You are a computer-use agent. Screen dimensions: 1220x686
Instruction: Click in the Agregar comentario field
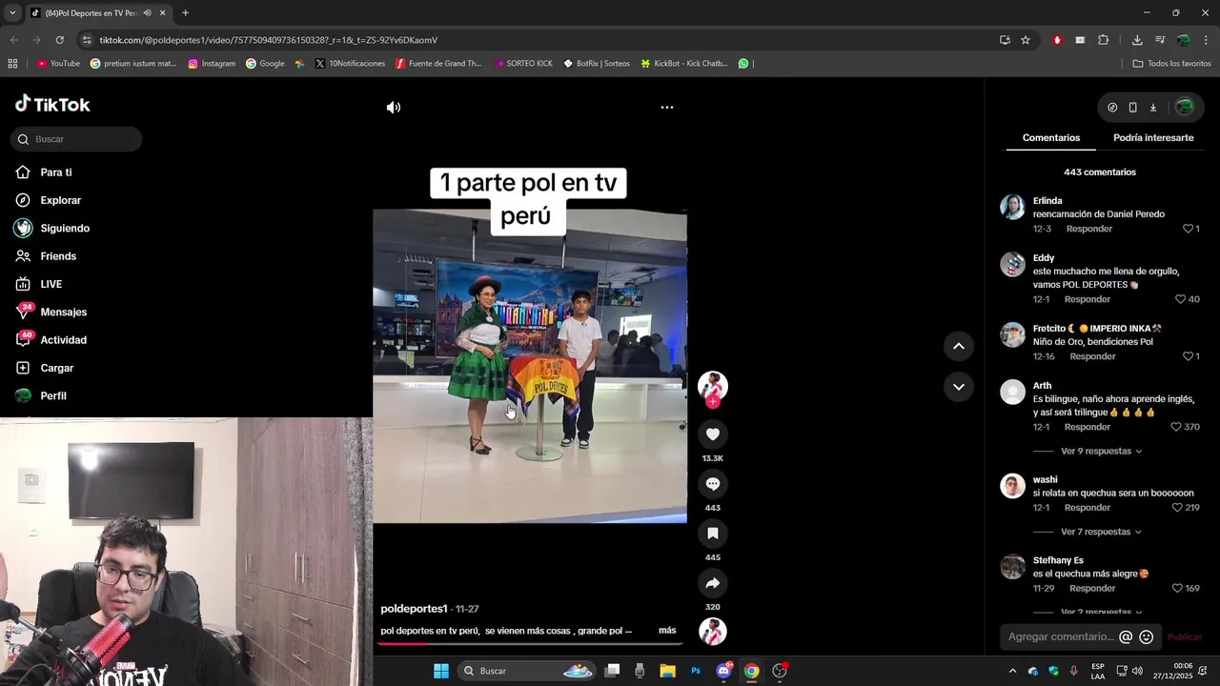[x=1061, y=636]
